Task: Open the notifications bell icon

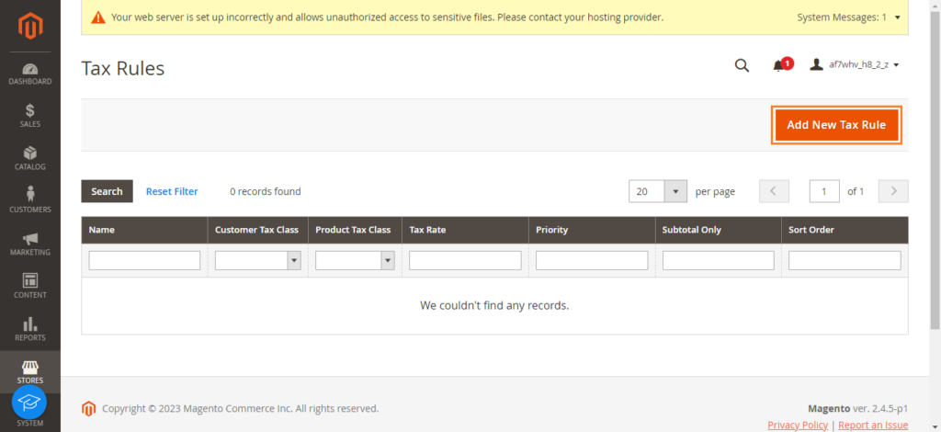Action: tap(778, 66)
